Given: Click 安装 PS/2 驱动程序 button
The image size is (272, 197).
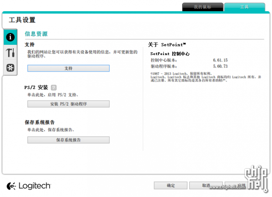Looking at the screenshot, I should pyautogui.click(x=68, y=104).
